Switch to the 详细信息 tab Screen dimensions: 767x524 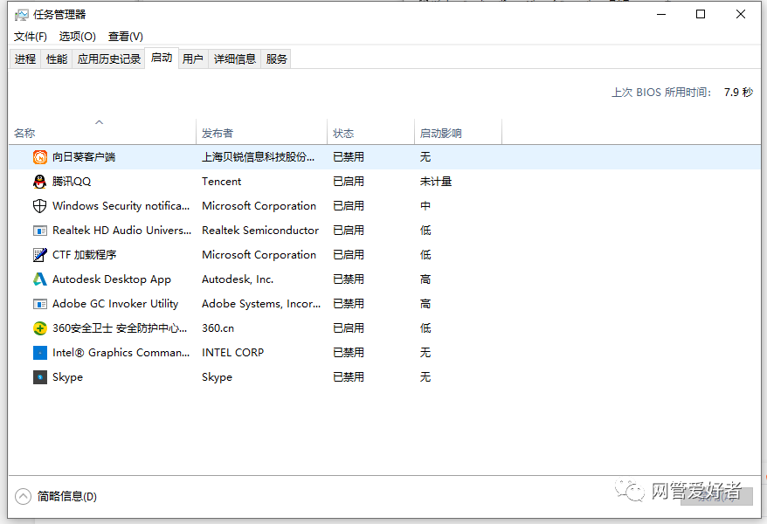(x=235, y=59)
